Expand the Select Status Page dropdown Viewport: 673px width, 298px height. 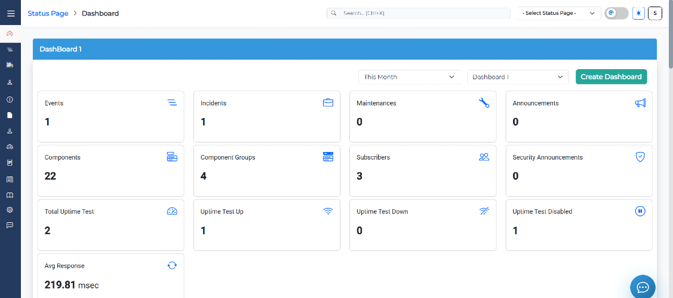(558, 13)
